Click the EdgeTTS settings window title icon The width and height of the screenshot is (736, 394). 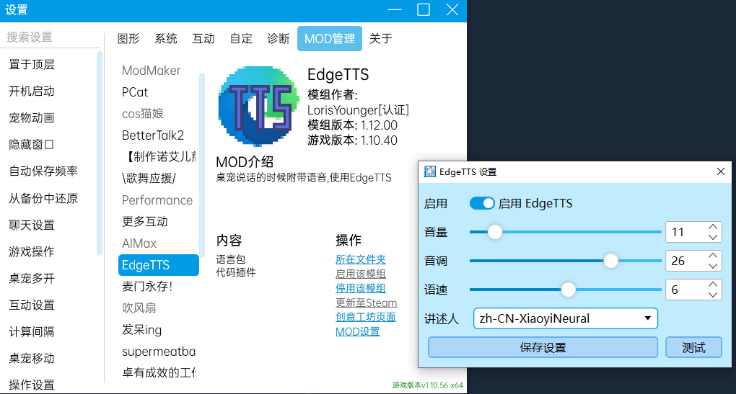click(429, 172)
